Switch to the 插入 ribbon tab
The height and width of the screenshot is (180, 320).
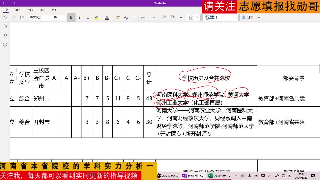[x=18, y=10]
